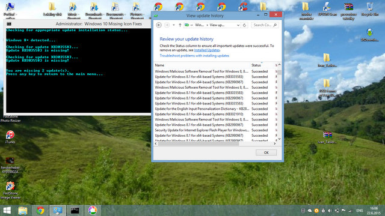Screen dimensions: 385x216
Task: Go back in View update history window
Action: point(159,25)
